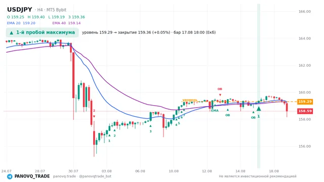Click the 18.08 date axis label

pos(274,171)
